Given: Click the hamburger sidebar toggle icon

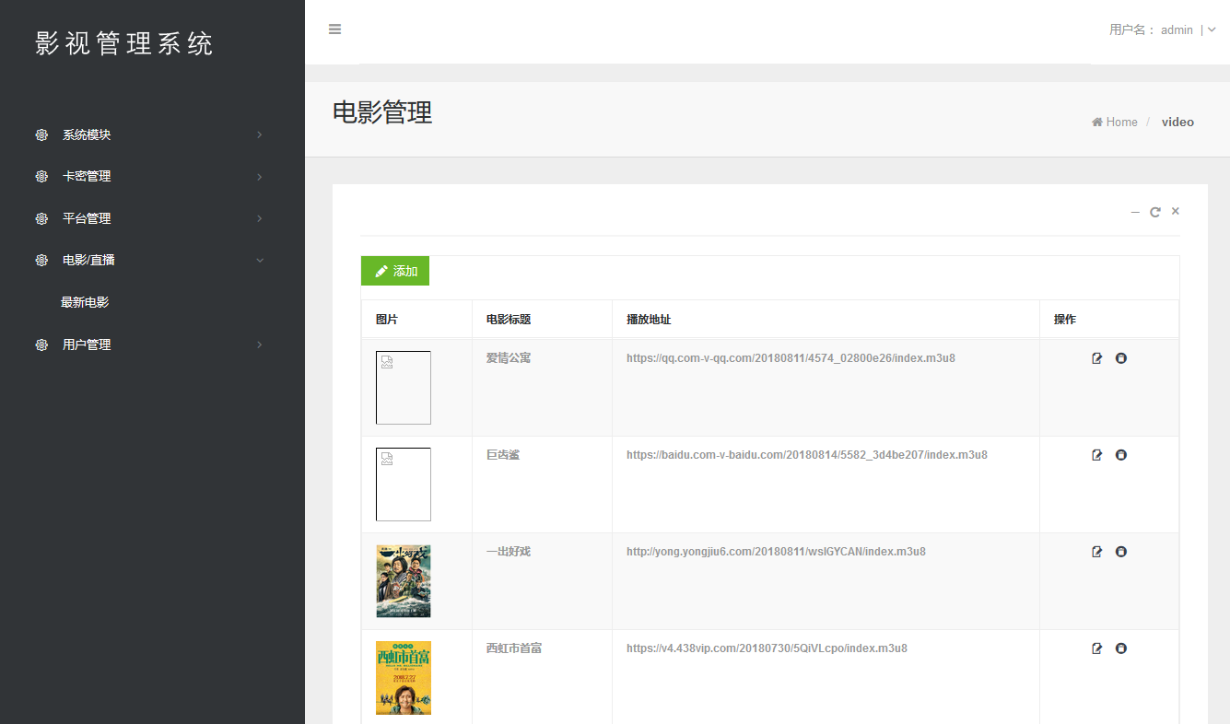Looking at the screenshot, I should pyautogui.click(x=334, y=29).
